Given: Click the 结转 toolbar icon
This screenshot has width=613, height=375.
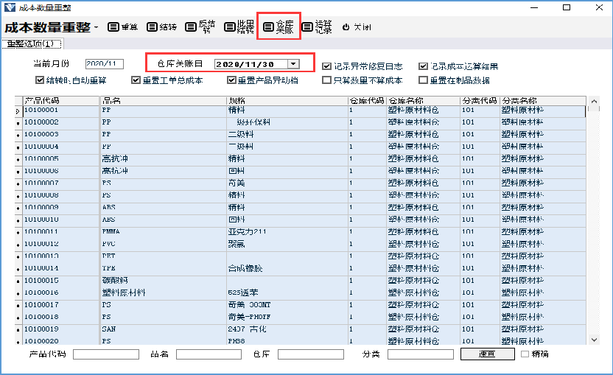Looking at the screenshot, I should [152, 27].
